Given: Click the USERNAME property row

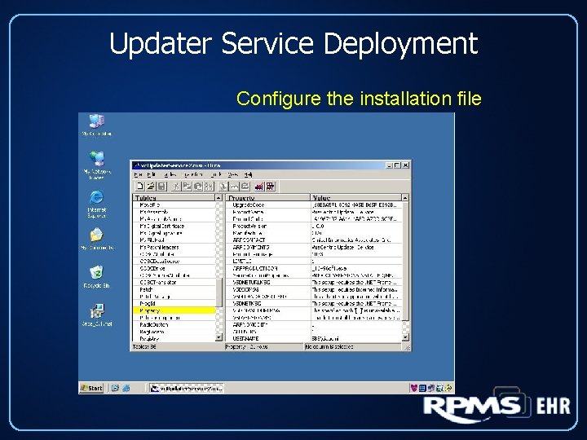Looking at the screenshot, I should 314,338.
